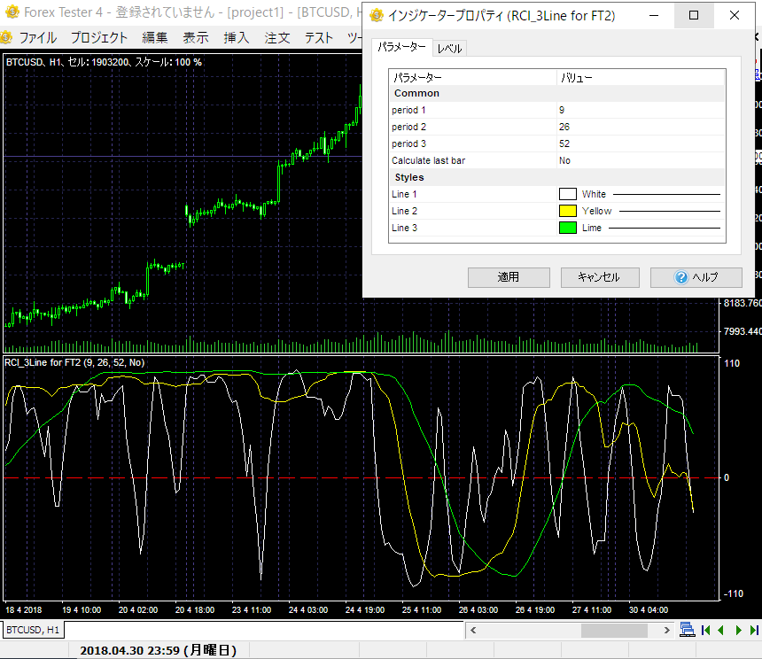
Task: Click the yellow Line 2 color swatch
Action: pos(568,211)
